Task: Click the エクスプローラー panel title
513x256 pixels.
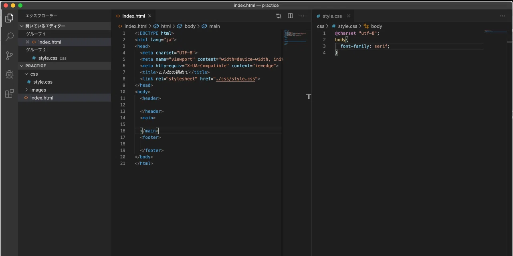Action: pyautogui.click(x=41, y=16)
